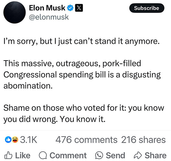Open the dark circular profile picture

click(x=15, y=12)
